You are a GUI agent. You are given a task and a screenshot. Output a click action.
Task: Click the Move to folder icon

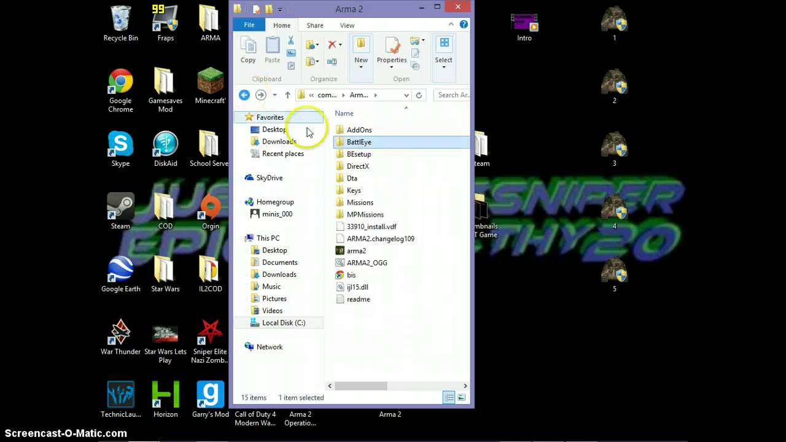pyautogui.click(x=311, y=44)
